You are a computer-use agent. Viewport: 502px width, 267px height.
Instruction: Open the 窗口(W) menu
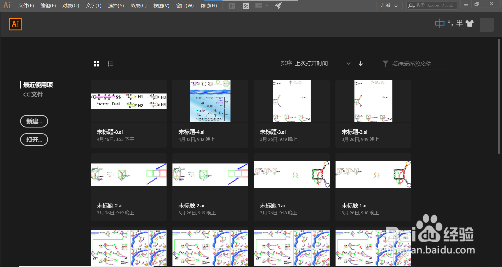pyautogui.click(x=185, y=5)
